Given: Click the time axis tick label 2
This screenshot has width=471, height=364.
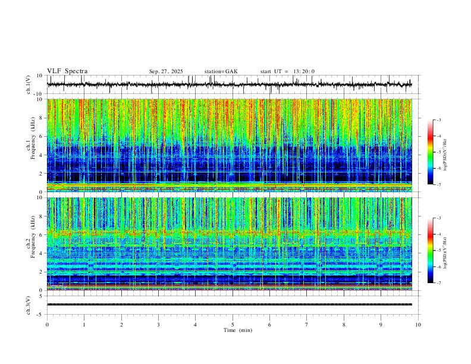Looking at the screenshot, I should pos(121,325).
